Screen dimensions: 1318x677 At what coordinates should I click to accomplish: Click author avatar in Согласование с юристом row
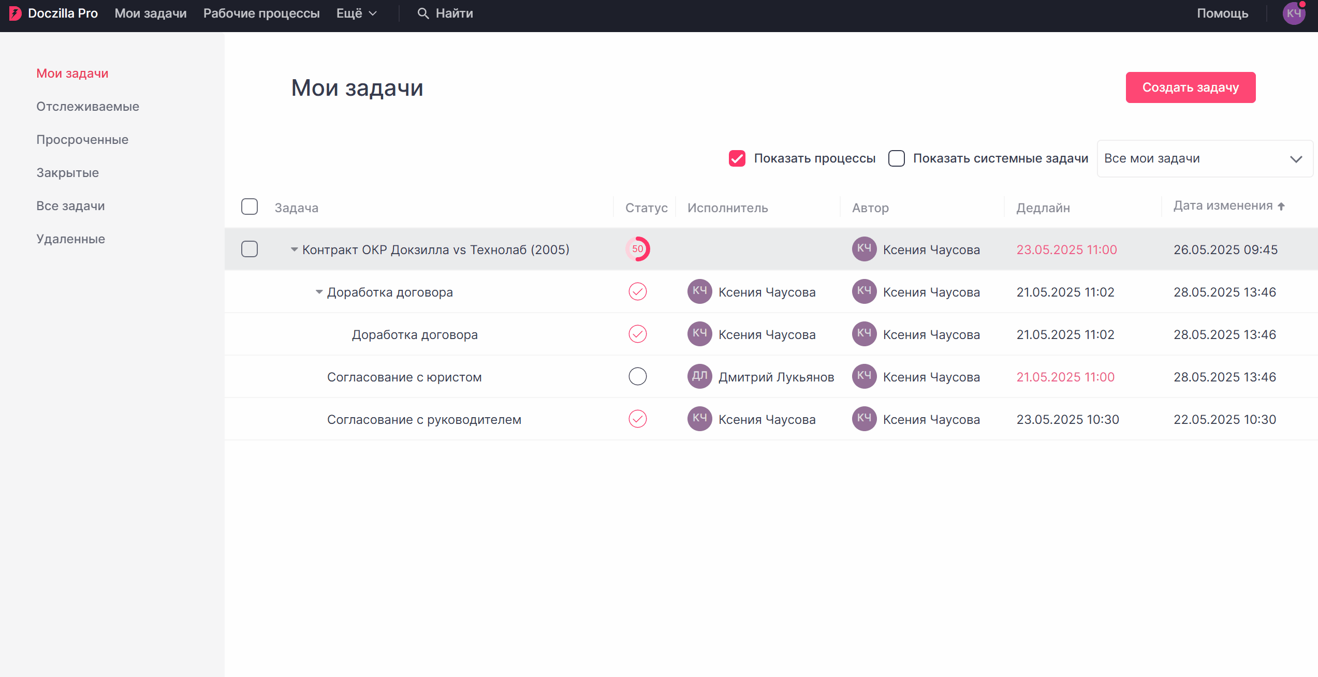pos(865,376)
